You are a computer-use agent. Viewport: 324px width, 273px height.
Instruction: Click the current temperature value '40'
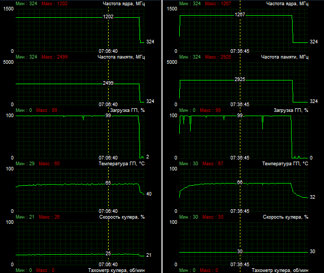click(x=149, y=194)
